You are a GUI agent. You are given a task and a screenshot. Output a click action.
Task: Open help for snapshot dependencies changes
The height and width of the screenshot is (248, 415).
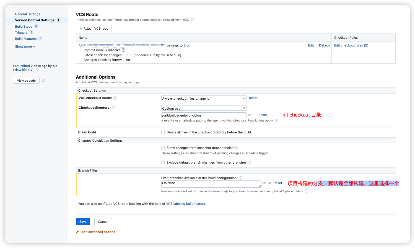pos(236,148)
